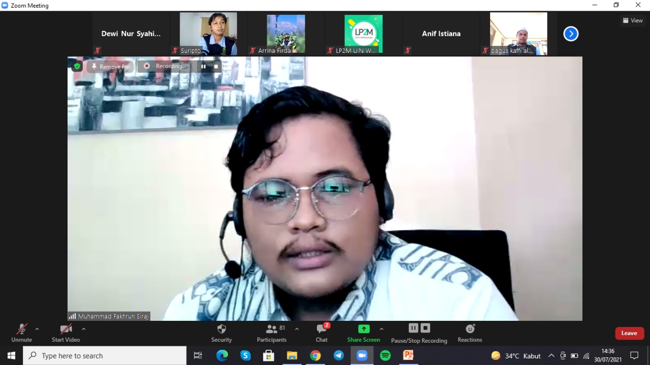Open Telegram from the taskbar
The height and width of the screenshot is (365, 650).
click(339, 355)
